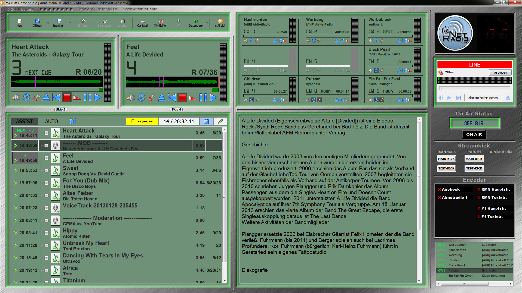Select Dancing With Tears In My Eyes item
This screenshot has height=293, width=522.
117,258
